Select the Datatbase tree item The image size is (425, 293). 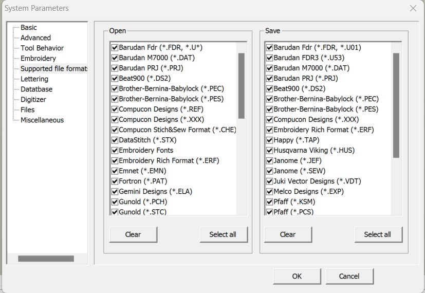point(36,89)
